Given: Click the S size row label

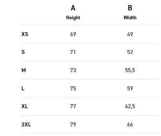Looking at the screenshot, I should pyautogui.click(x=23, y=52).
